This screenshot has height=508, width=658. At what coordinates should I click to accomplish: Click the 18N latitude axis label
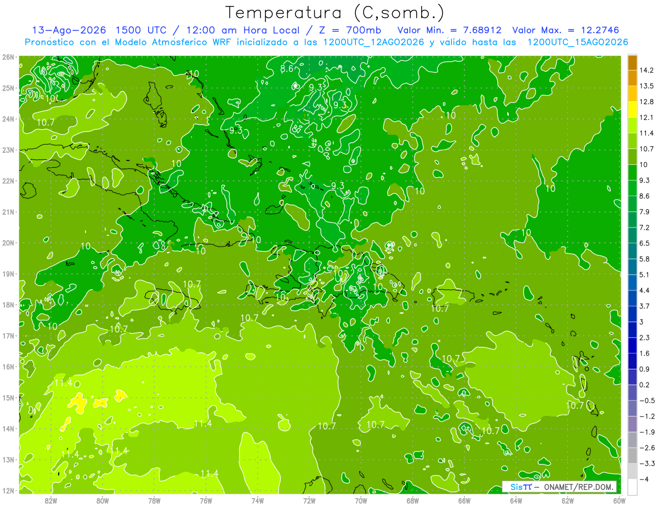click(x=8, y=305)
